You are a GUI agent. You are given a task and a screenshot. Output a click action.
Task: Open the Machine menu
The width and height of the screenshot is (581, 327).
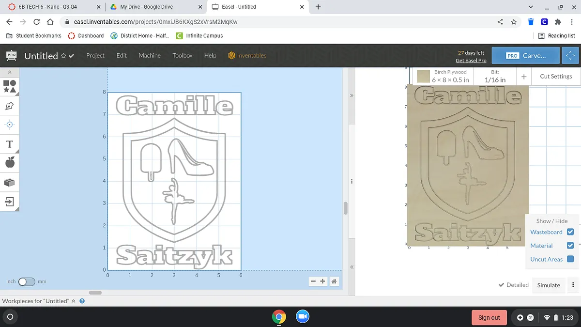point(150,56)
